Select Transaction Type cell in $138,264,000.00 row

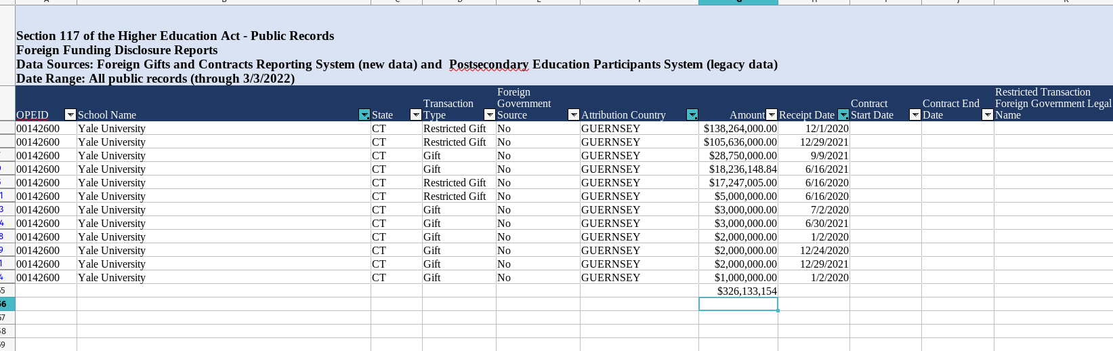(x=459, y=128)
